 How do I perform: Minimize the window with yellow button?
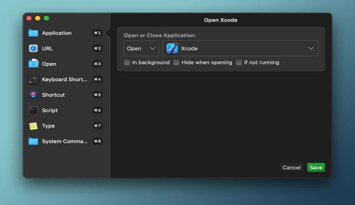[38, 18]
